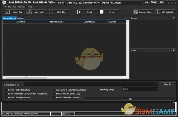The width and height of the screenshot is (178, 117).
Task: Enable Retain Folder Structure checkbox
Action: coord(6,90)
